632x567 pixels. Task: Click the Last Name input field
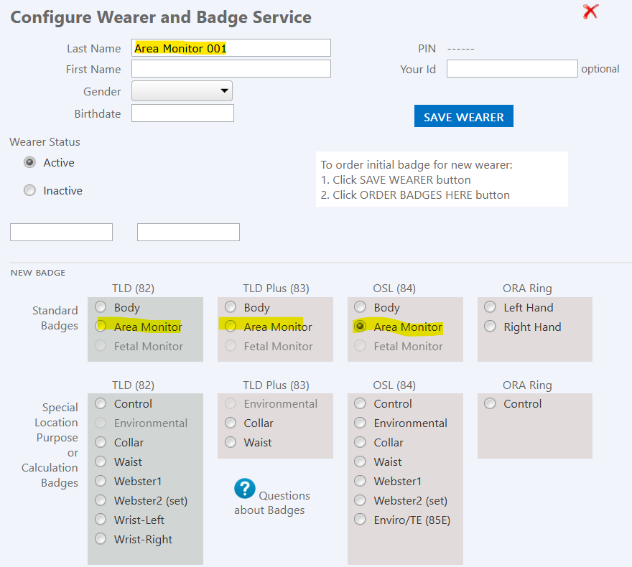(x=231, y=48)
